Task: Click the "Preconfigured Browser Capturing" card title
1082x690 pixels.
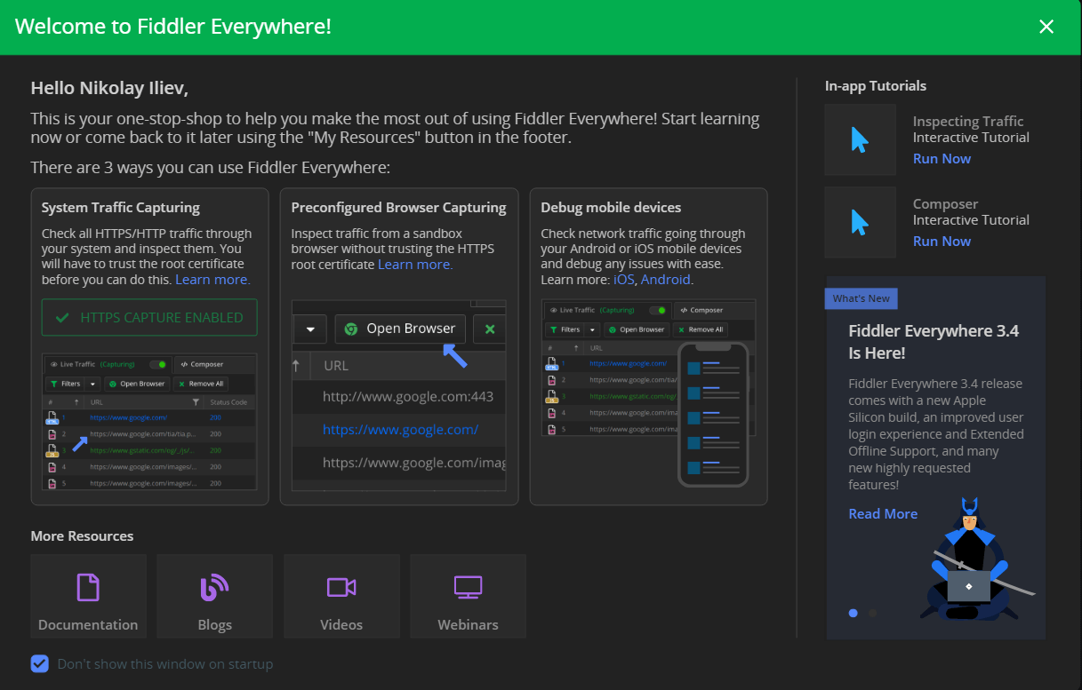Action: pos(399,207)
